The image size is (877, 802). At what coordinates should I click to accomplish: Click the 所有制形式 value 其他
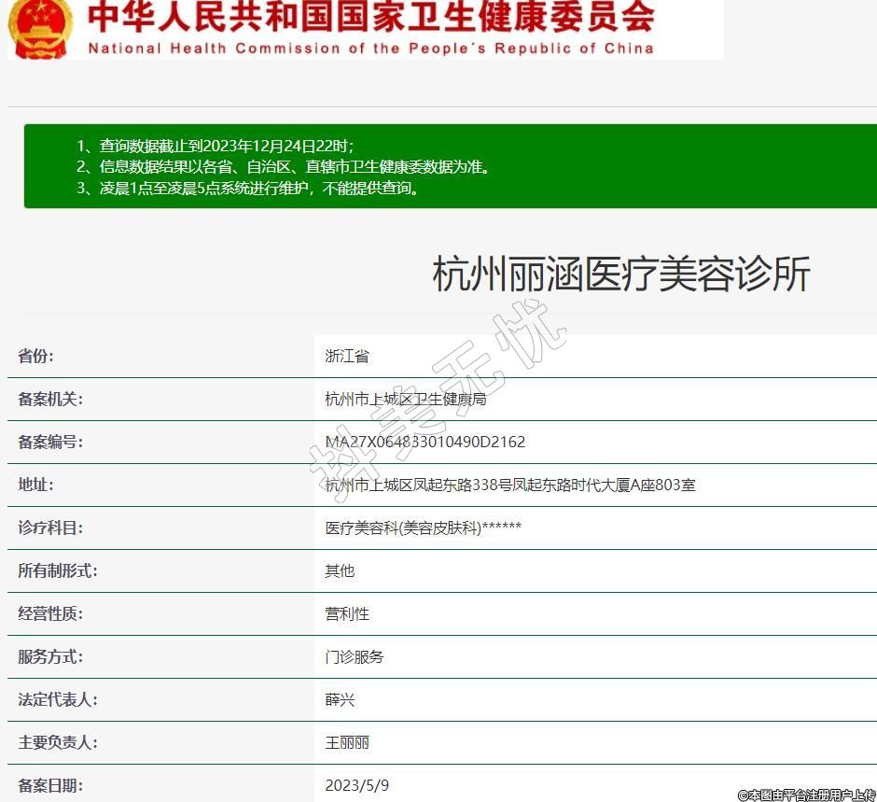tap(340, 571)
